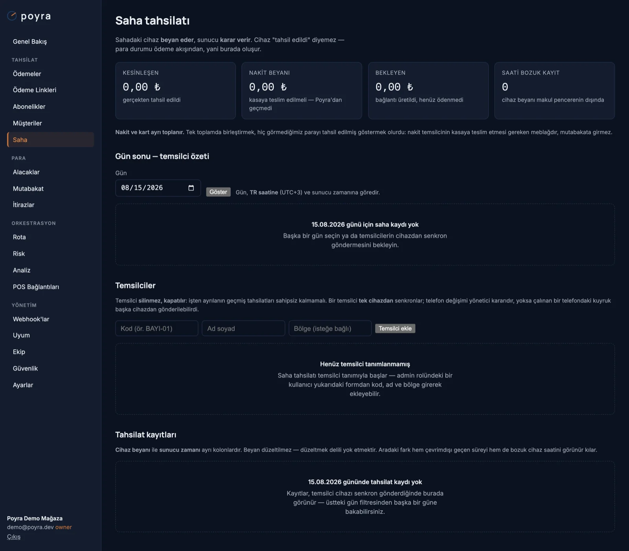Screen dimensions: 629x551
Task: Click the SAATİ BOZUK KAYIT card
Action: (554, 90)
